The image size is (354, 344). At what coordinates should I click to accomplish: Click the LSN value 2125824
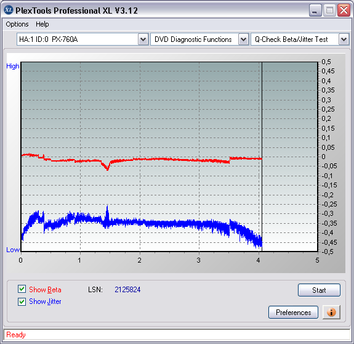(127, 290)
